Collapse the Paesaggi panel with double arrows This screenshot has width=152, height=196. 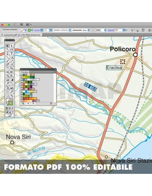[55, 69]
